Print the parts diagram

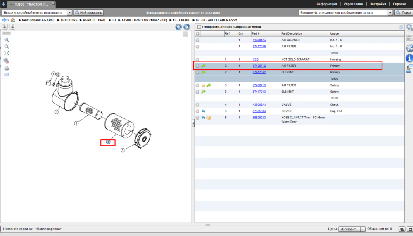tap(7, 68)
